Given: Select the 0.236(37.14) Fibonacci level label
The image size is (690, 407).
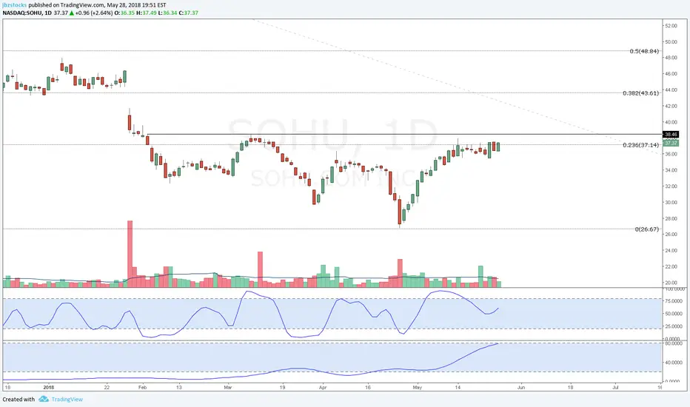Looking at the screenshot, I should (x=640, y=145).
